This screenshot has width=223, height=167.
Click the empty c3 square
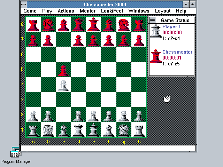63,100
